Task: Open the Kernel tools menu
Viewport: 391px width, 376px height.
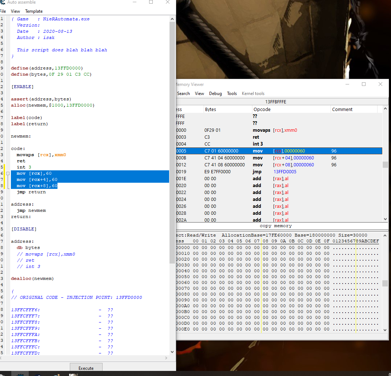Action: [253, 94]
